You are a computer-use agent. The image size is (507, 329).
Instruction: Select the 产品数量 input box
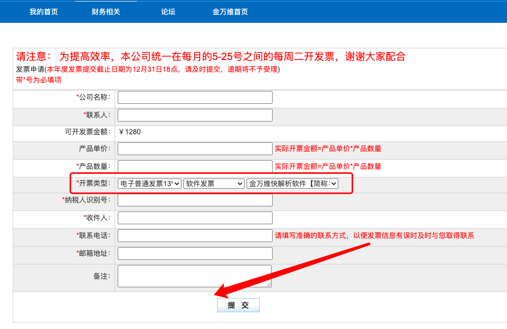click(x=195, y=166)
